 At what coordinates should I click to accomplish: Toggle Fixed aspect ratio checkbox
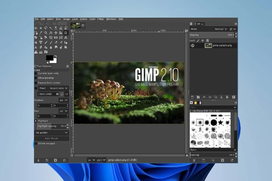point(36,88)
